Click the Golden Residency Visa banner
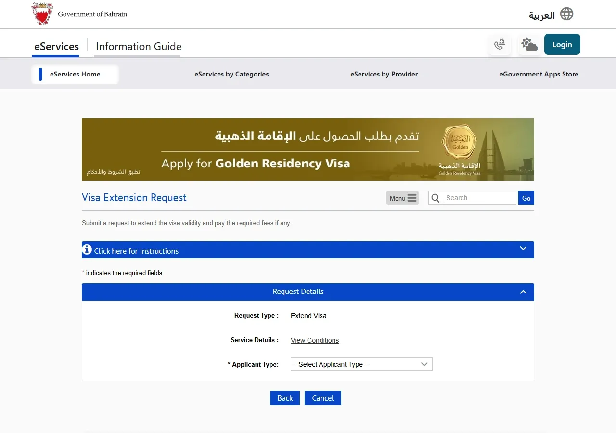This screenshot has height=433, width=616. tap(308, 150)
